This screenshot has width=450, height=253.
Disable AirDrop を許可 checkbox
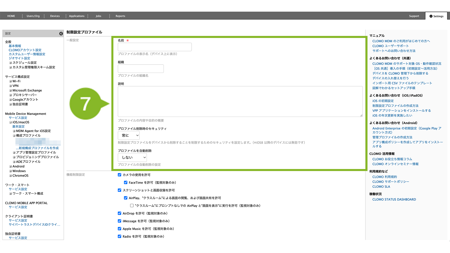pos(119,213)
